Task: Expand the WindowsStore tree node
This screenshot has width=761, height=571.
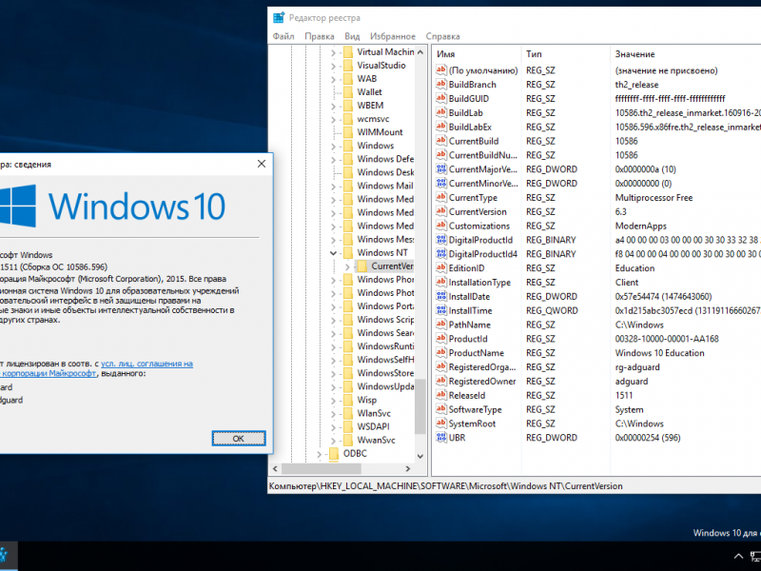Action: tap(334, 373)
